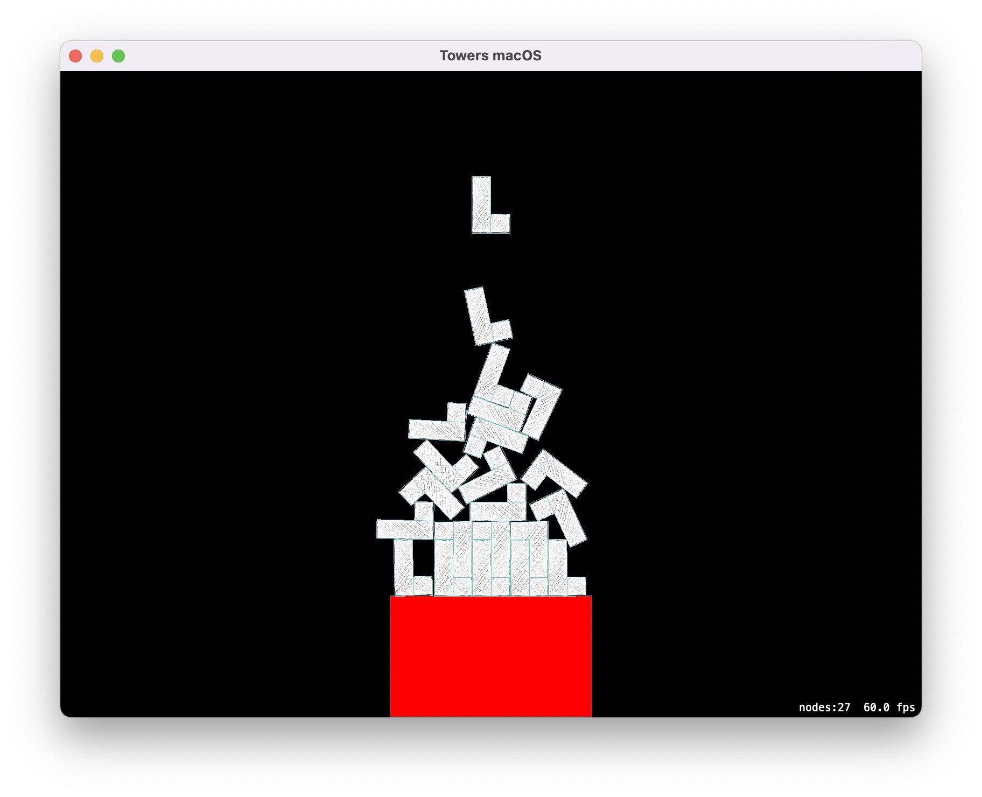This screenshot has height=797, width=982.
Task: Zoom the window with the green button
Action: click(118, 56)
